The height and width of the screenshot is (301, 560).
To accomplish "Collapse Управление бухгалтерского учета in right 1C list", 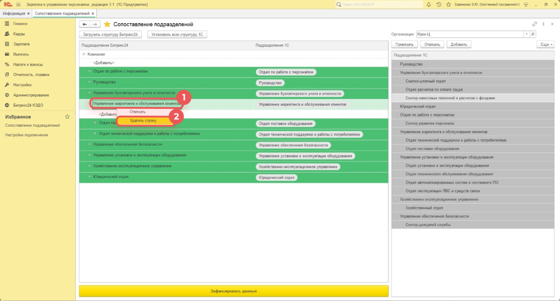I will point(396,72).
